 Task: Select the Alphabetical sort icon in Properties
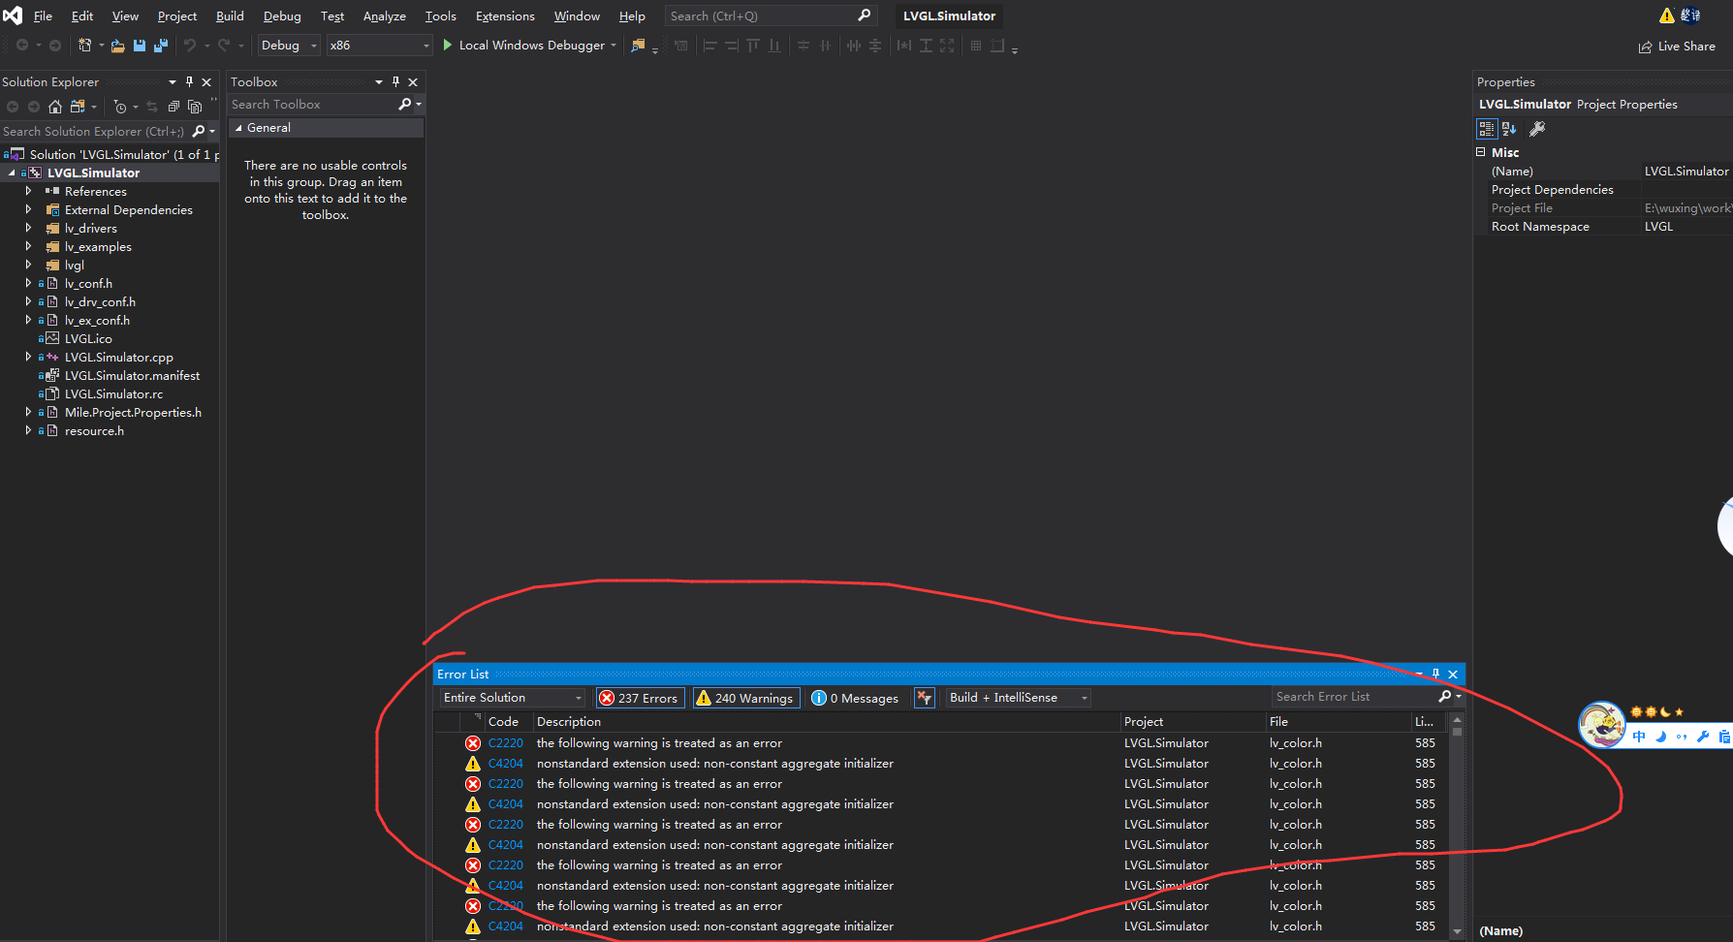tap(1509, 128)
